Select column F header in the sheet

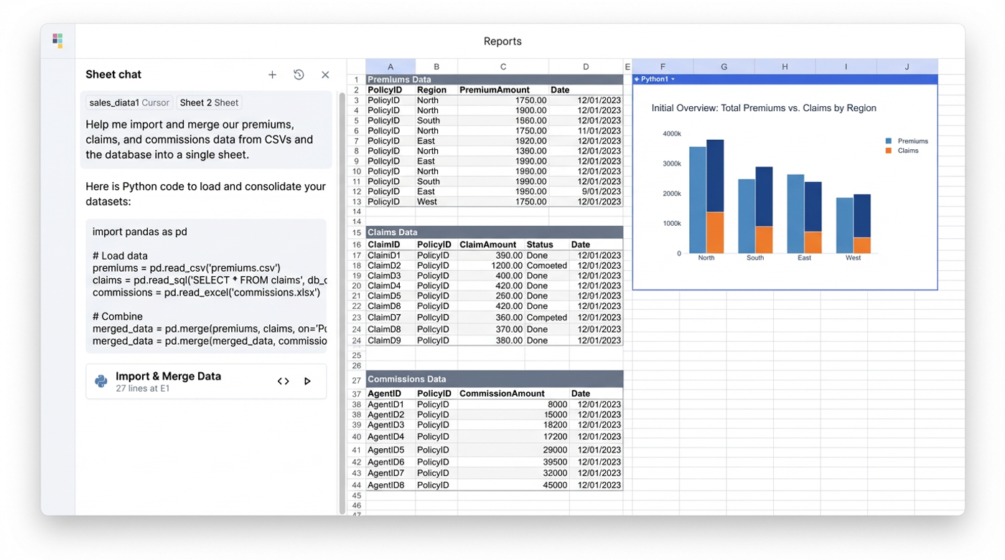tap(662, 66)
